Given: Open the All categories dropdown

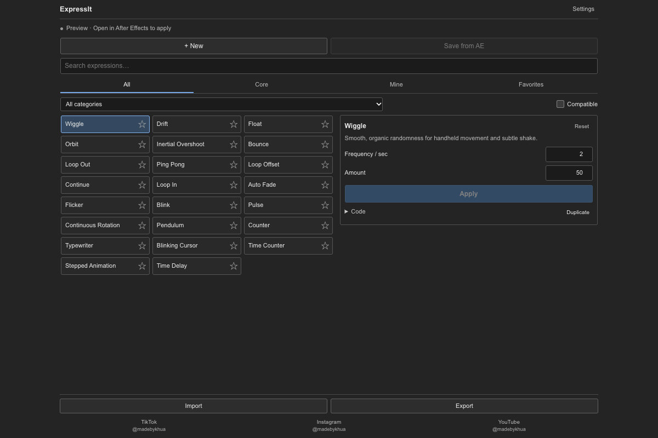Looking at the screenshot, I should (222, 104).
